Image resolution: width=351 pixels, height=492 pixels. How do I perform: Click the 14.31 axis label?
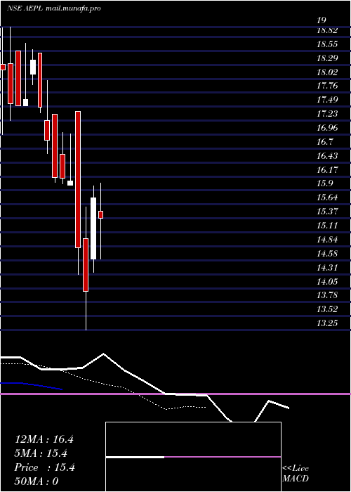pyautogui.click(x=327, y=267)
